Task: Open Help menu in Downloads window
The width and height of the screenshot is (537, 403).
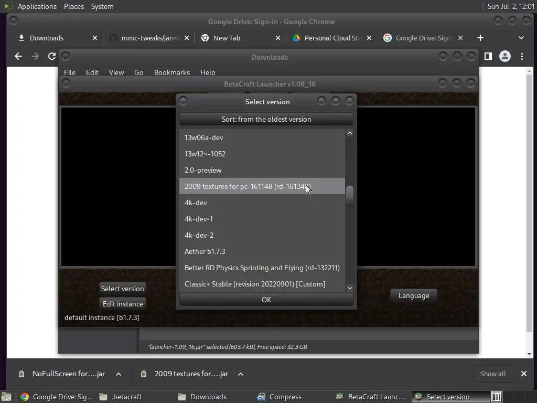Action: pyautogui.click(x=208, y=72)
